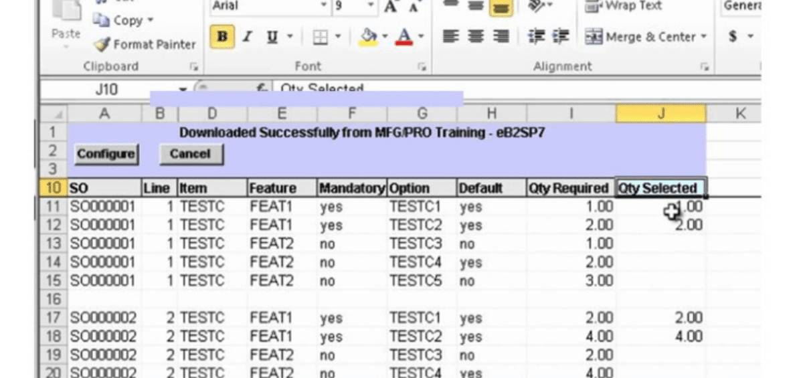This screenshot has width=803, height=378.
Task: Click the Name Box showing J10
Action: 107,89
